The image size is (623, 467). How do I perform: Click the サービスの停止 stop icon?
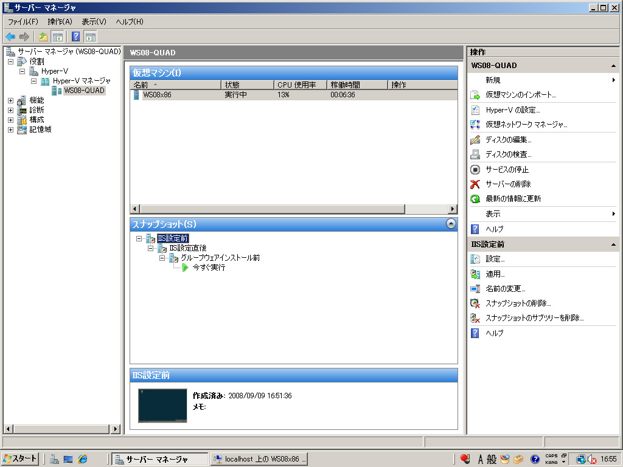pyautogui.click(x=475, y=170)
